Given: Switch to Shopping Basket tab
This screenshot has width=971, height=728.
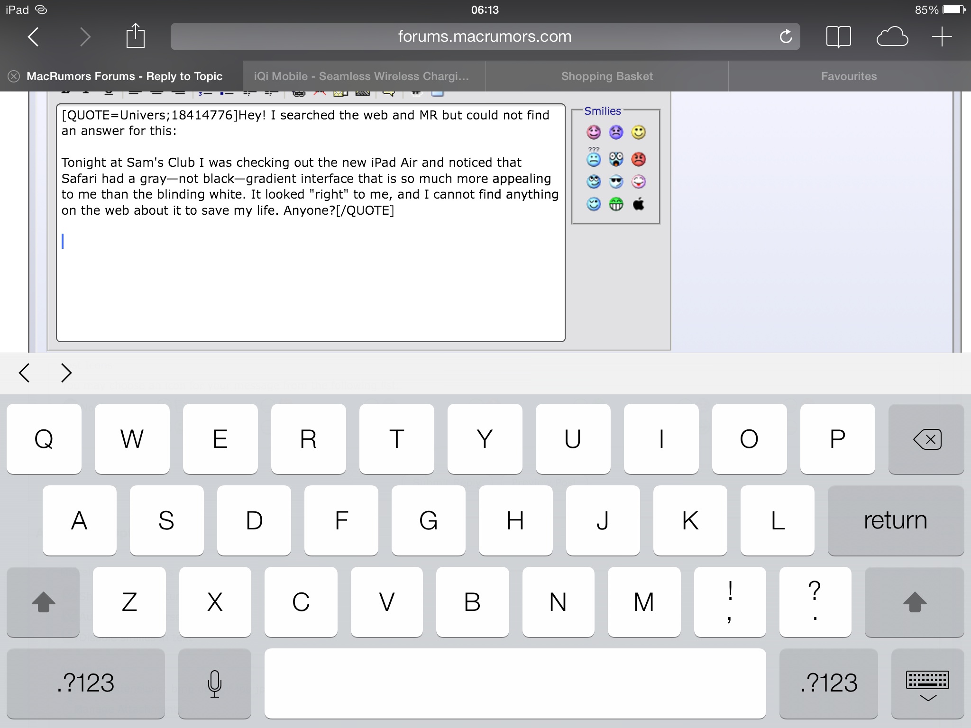Looking at the screenshot, I should [607, 76].
